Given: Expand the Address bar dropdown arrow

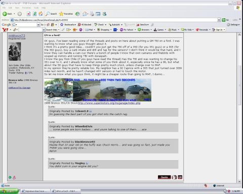Looking at the screenshot, I should tap(219, 20).
